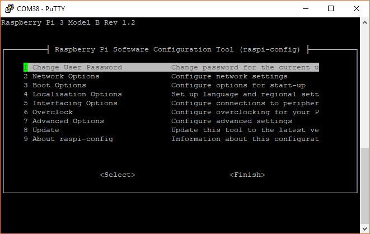
Task: Click 'Change password for the current' text
Action: [241, 67]
